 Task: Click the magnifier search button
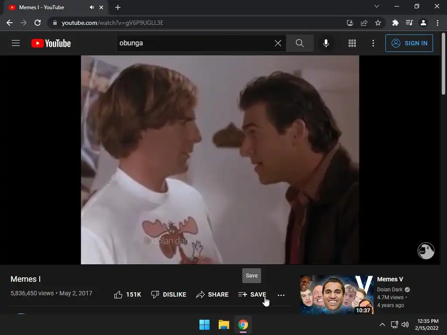tap(299, 43)
